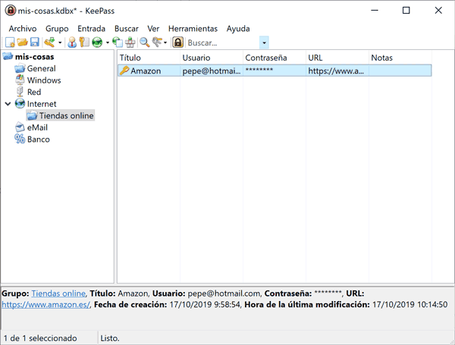The width and height of the screenshot is (455, 345).
Task: Click the https://www.a... URL cell
Action: (337, 71)
